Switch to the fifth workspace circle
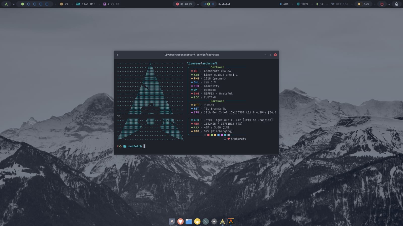Viewport: 403px width, 226px height. tap(47, 4)
